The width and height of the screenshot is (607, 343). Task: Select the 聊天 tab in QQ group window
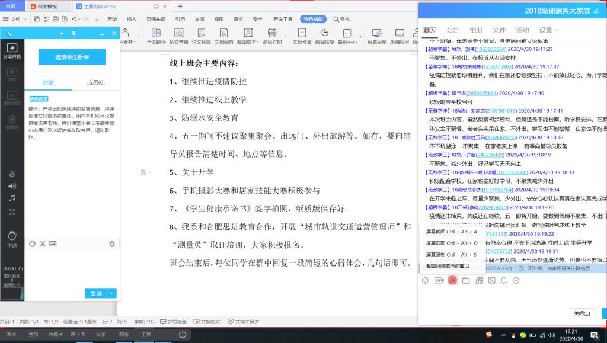click(x=429, y=30)
